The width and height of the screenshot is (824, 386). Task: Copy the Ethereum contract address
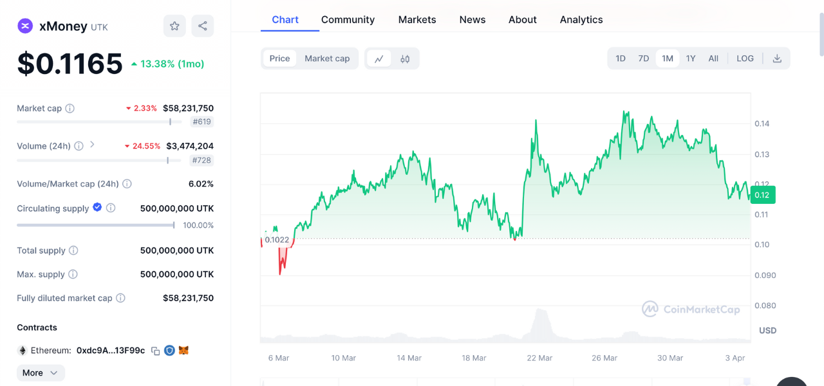click(x=155, y=351)
